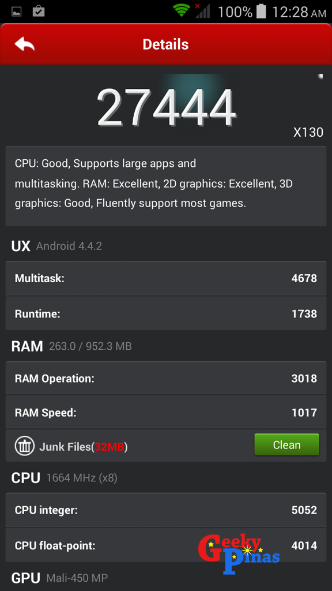This screenshot has height=591, width=332.
Task: Select the RAM Operation row
Action: coord(166,378)
